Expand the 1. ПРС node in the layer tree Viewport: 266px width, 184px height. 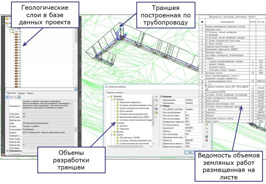(x=10, y=29)
